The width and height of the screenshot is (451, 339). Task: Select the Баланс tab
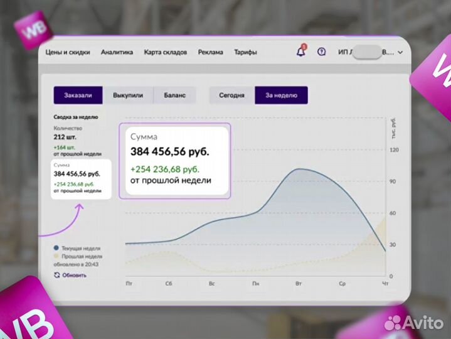pos(174,95)
